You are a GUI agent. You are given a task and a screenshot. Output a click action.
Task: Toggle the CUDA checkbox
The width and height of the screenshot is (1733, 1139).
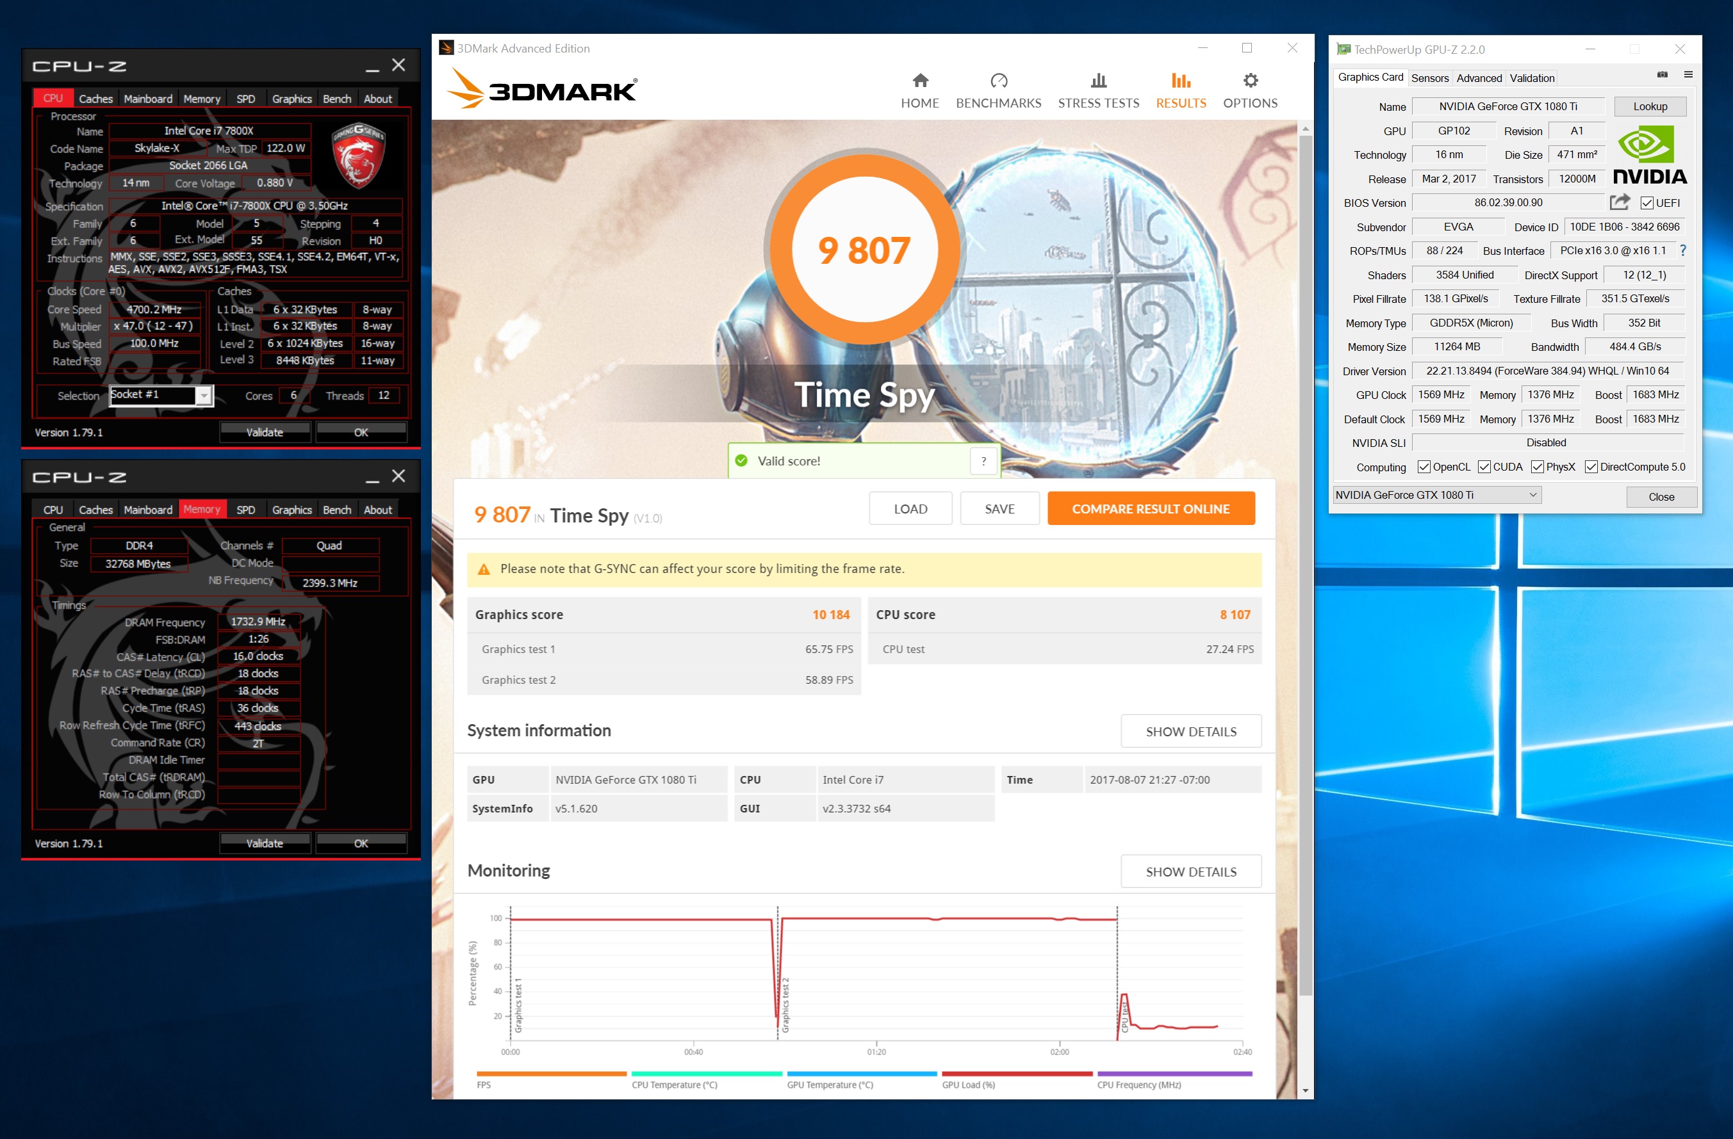pos(1483,467)
